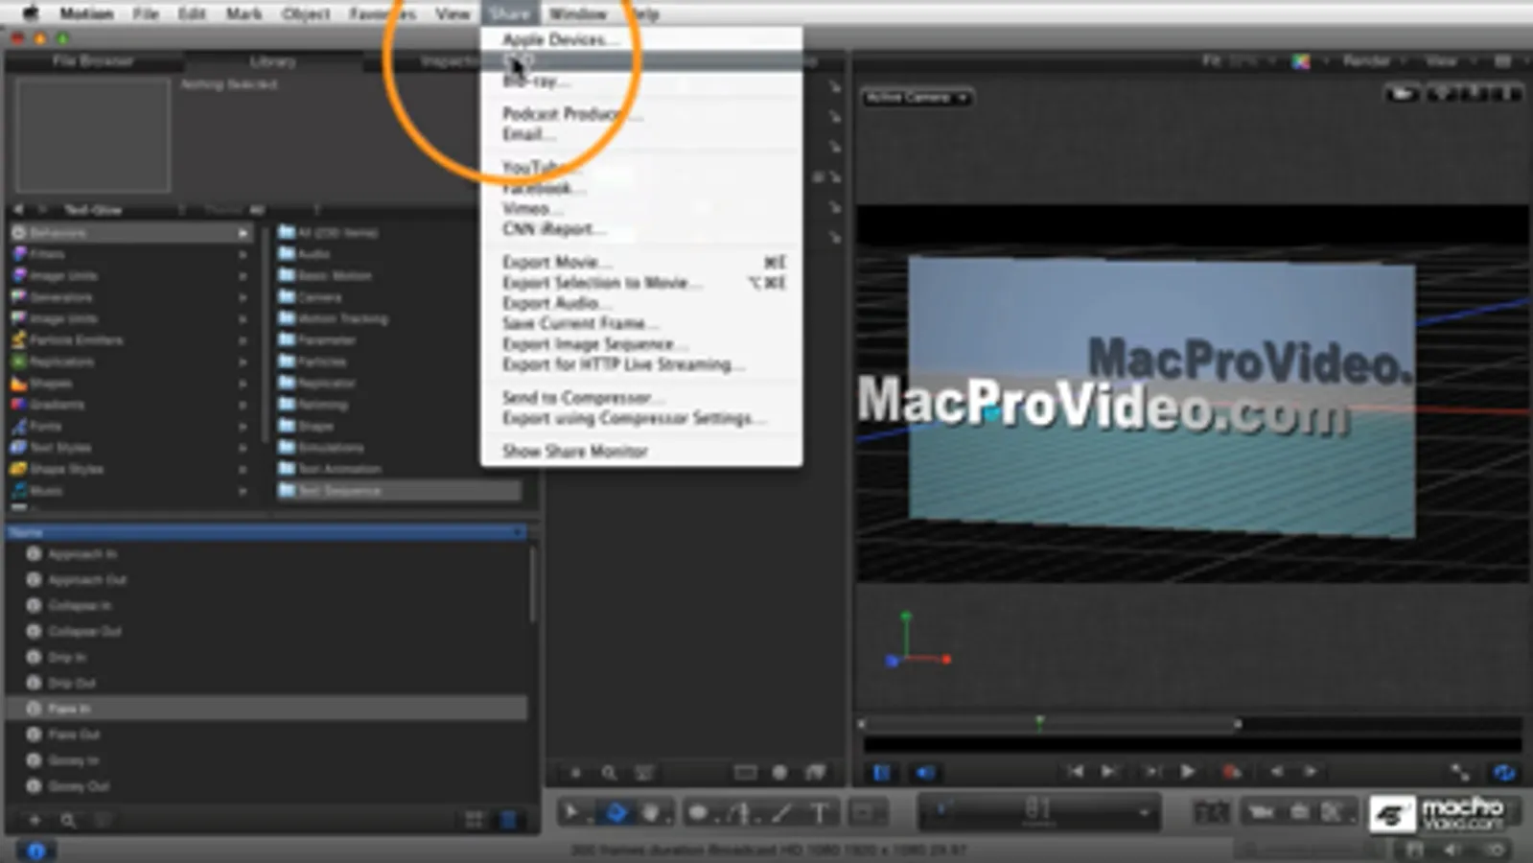Choose Show Share Monitor menu item
The height and width of the screenshot is (863, 1533).
point(575,451)
